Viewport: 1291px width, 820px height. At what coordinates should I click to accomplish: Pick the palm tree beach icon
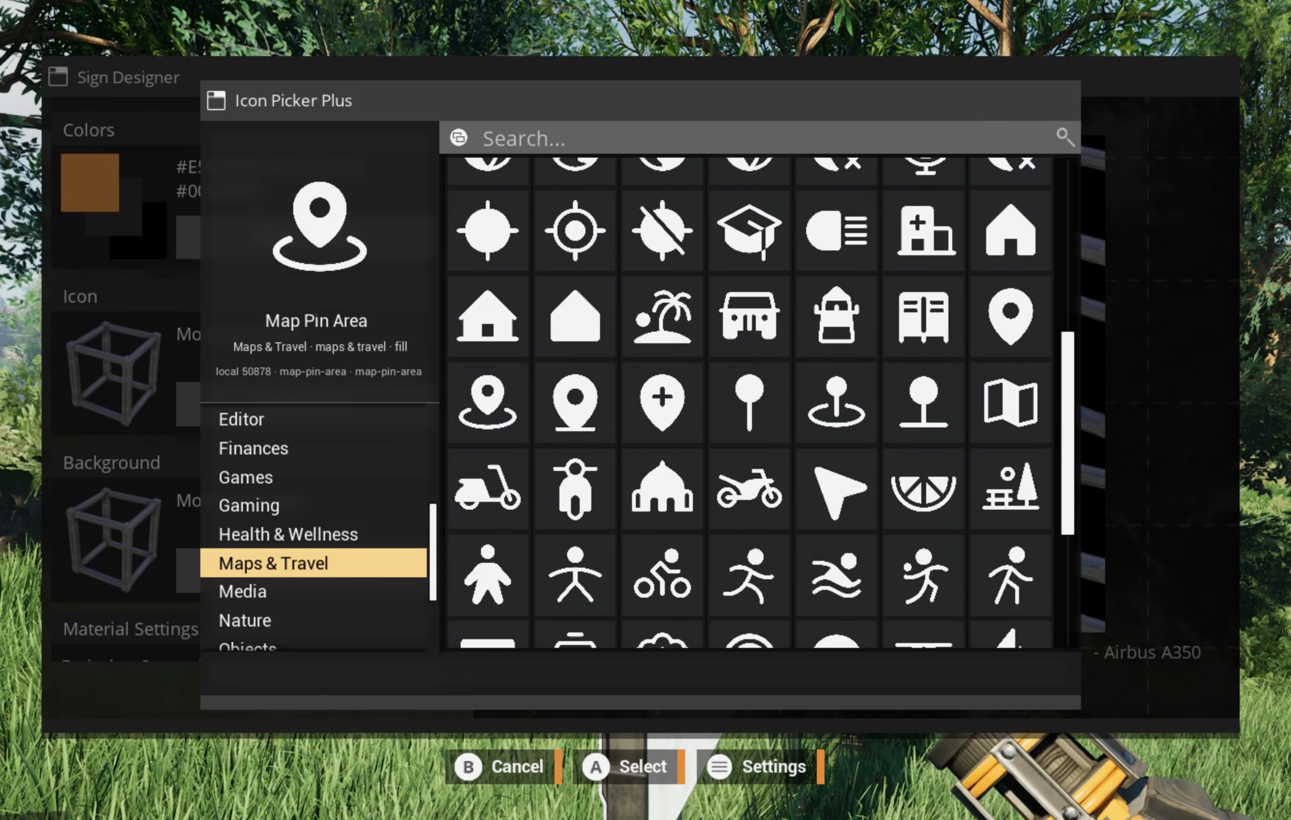662,317
